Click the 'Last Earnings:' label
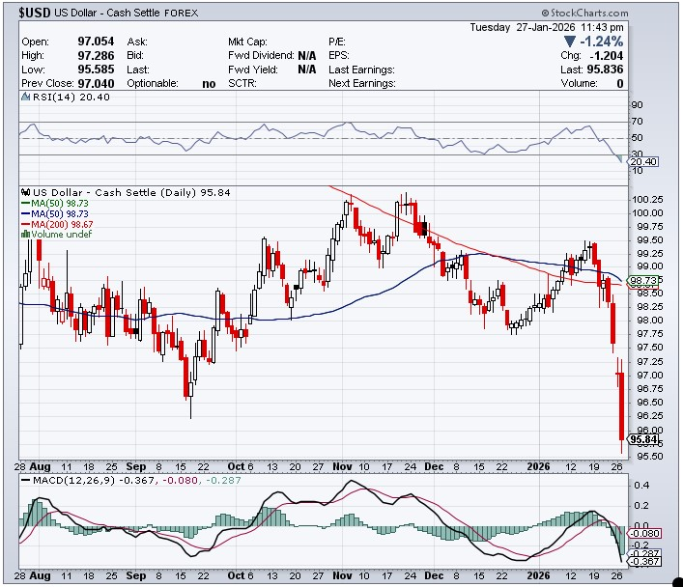The image size is (683, 587). point(361,70)
